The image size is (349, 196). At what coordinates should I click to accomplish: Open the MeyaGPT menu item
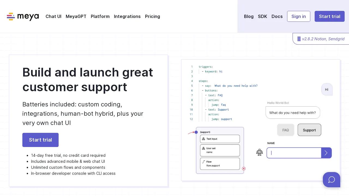pos(76,16)
